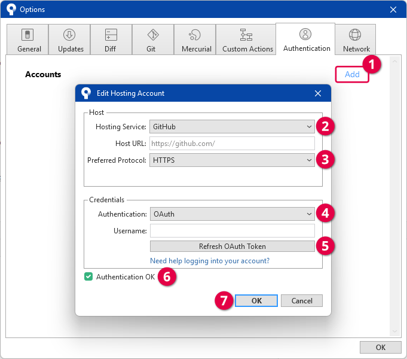Open the Hosting Service dropdown
The width and height of the screenshot is (407, 359).
[232, 127]
